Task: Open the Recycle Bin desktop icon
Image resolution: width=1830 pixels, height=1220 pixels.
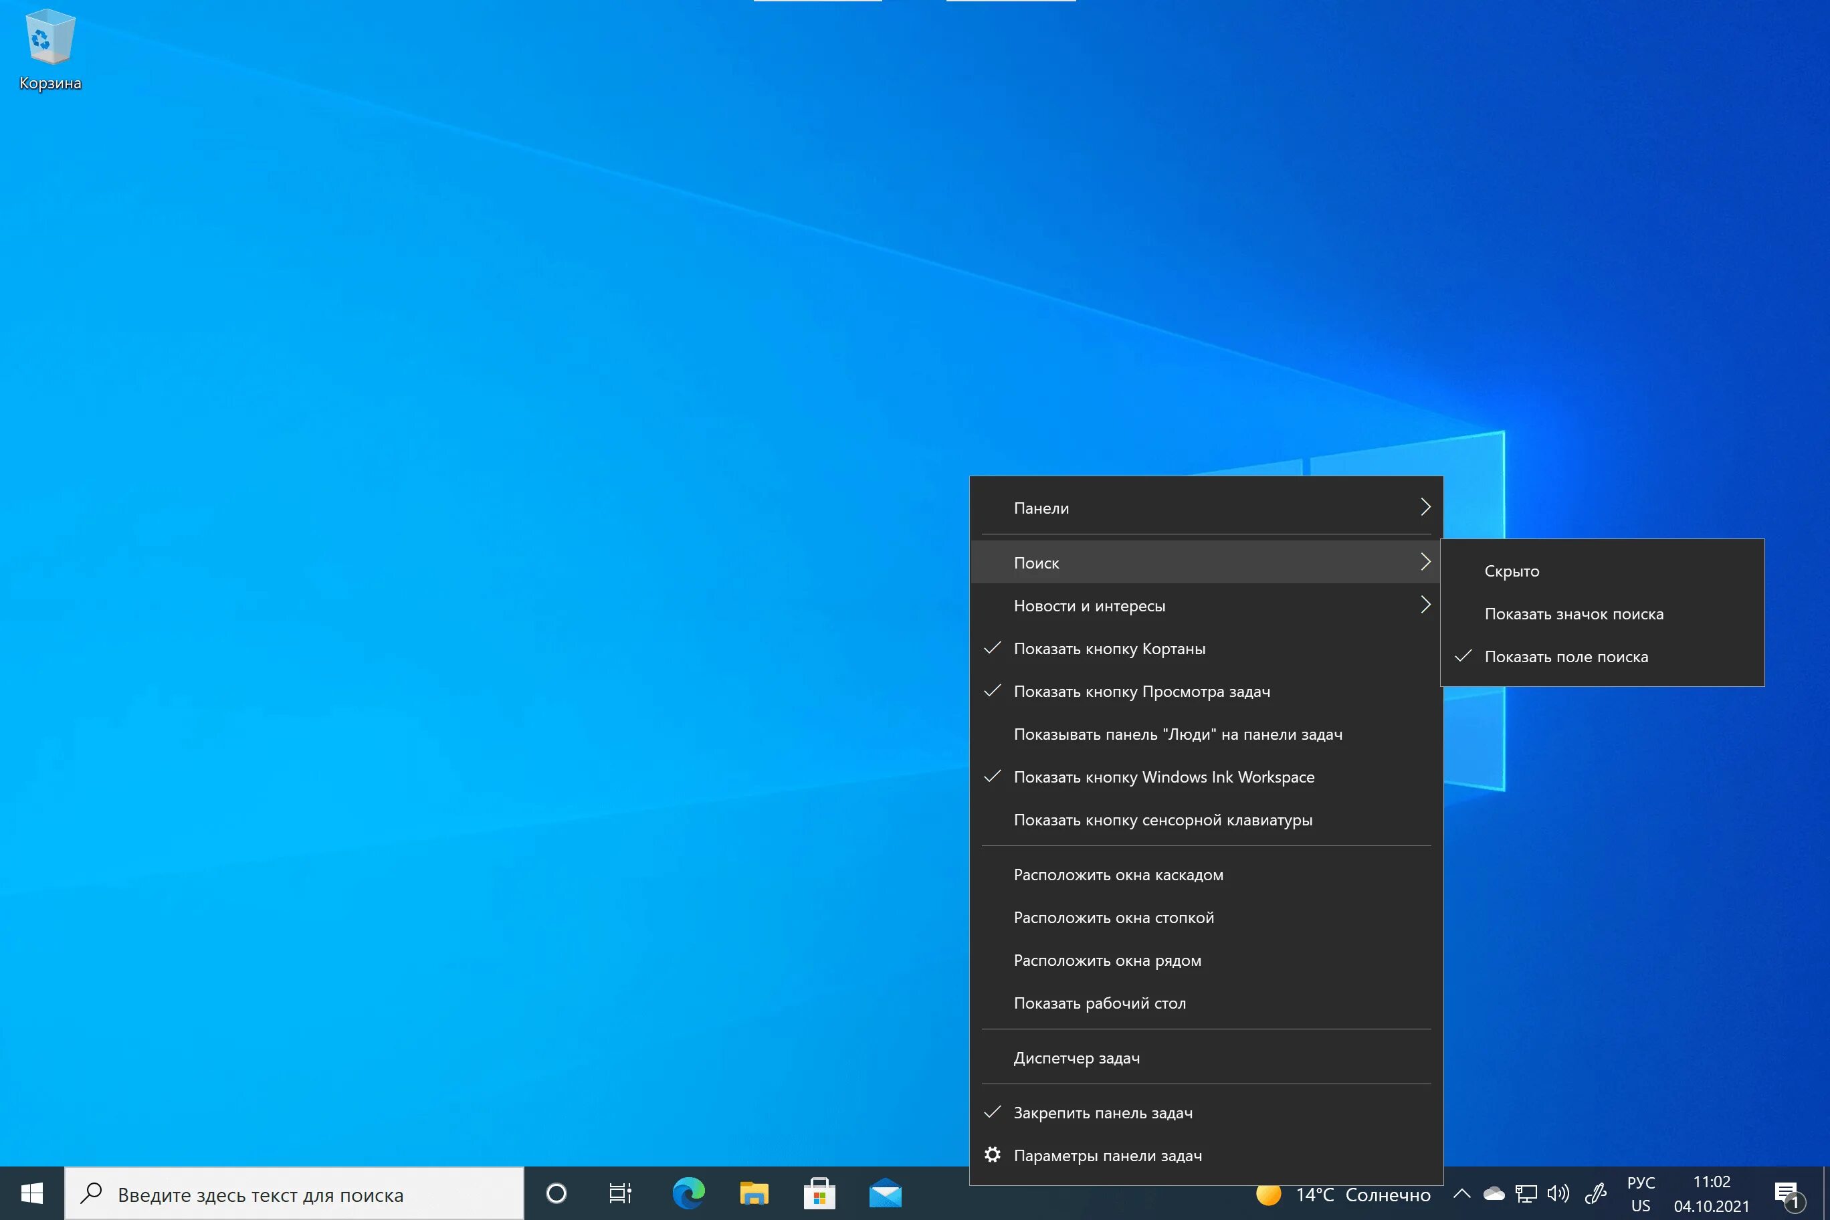Action: [x=49, y=48]
